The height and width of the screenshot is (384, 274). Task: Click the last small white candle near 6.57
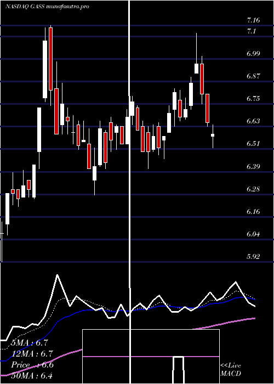click(213, 135)
